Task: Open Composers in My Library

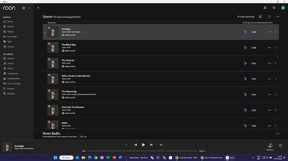Action: (11, 73)
